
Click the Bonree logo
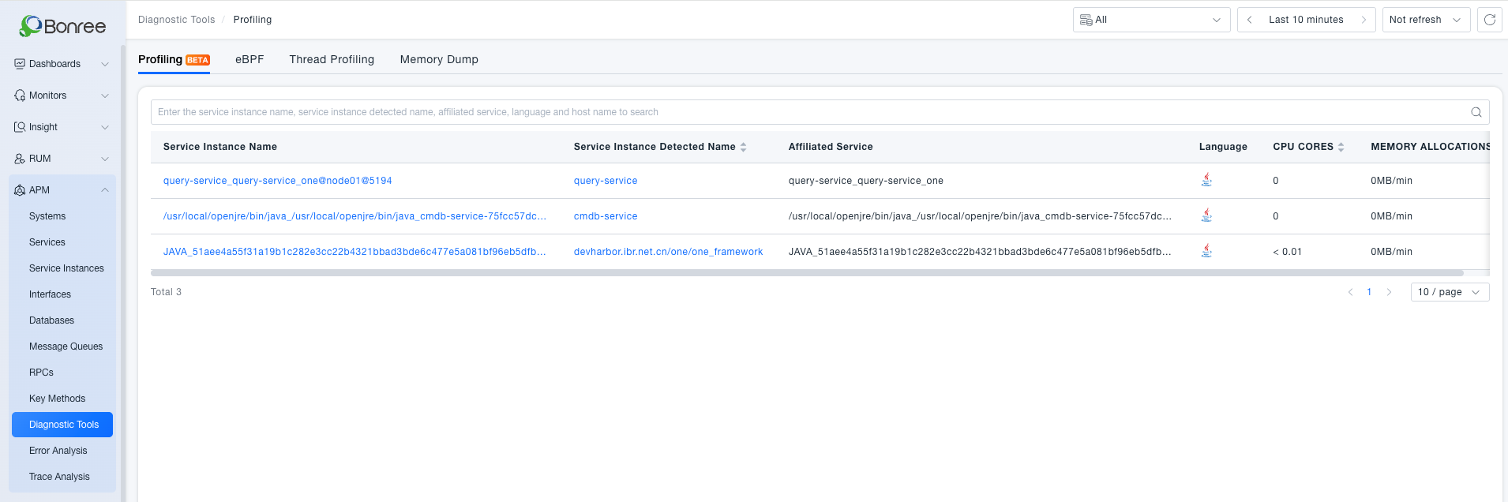[x=62, y=26]
